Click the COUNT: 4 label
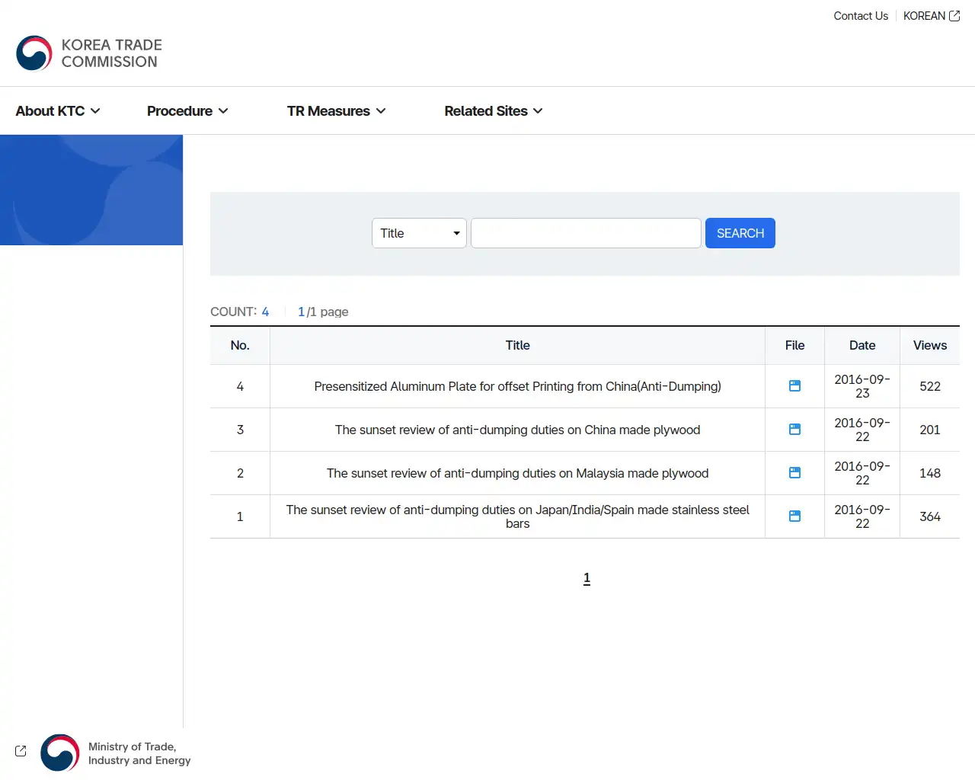Image resolution: width=975 pixels, height=780 pixels. click(240, 312)
